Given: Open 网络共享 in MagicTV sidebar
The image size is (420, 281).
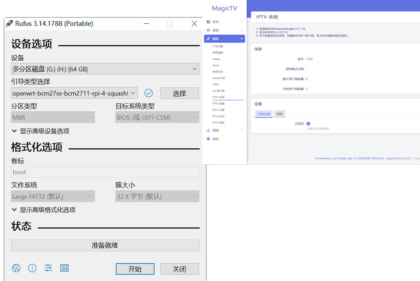Looking at the screenshot, I should tap(217, 71).
